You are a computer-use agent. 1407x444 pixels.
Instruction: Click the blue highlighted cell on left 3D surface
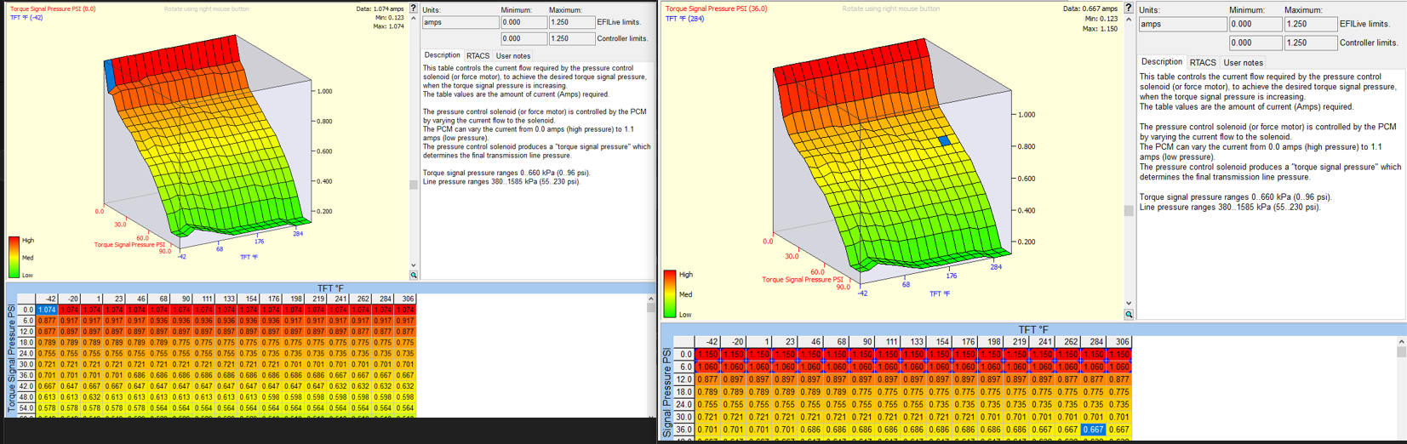(x=109, y=75)
